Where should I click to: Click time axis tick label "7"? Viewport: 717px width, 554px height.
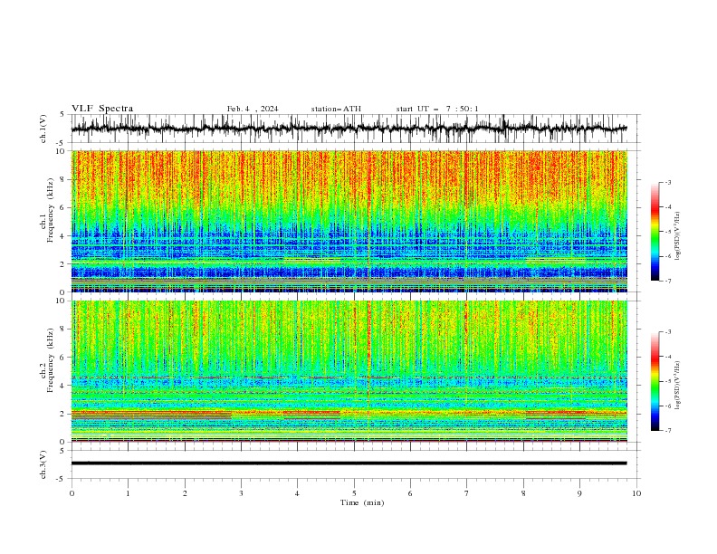click(467, 493)
